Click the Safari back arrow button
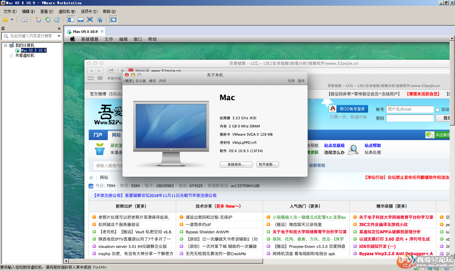The height and width of the screenshot is (271, 455). (91, 71)
